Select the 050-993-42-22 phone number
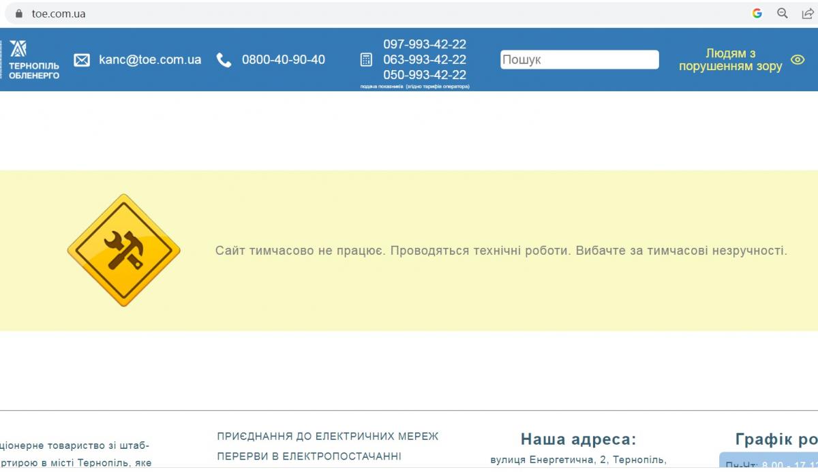Screen dimensions: 818x472 pos(425,75)
